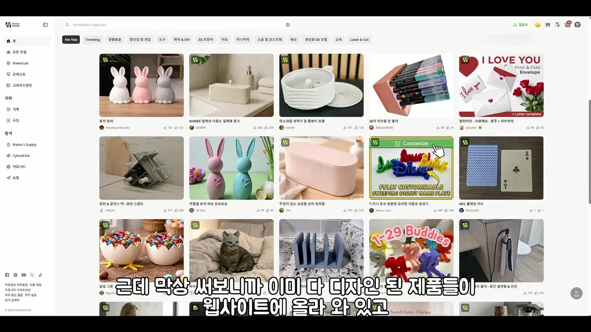The image size is (591, 332).
Task: Open Maker's Supply in the sidebar
Action: coord(28,144)
